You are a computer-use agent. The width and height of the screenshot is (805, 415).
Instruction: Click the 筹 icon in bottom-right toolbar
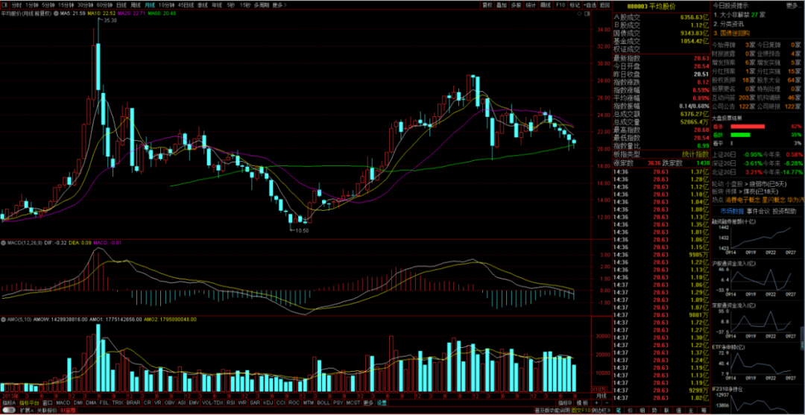(x=704, y=411)
